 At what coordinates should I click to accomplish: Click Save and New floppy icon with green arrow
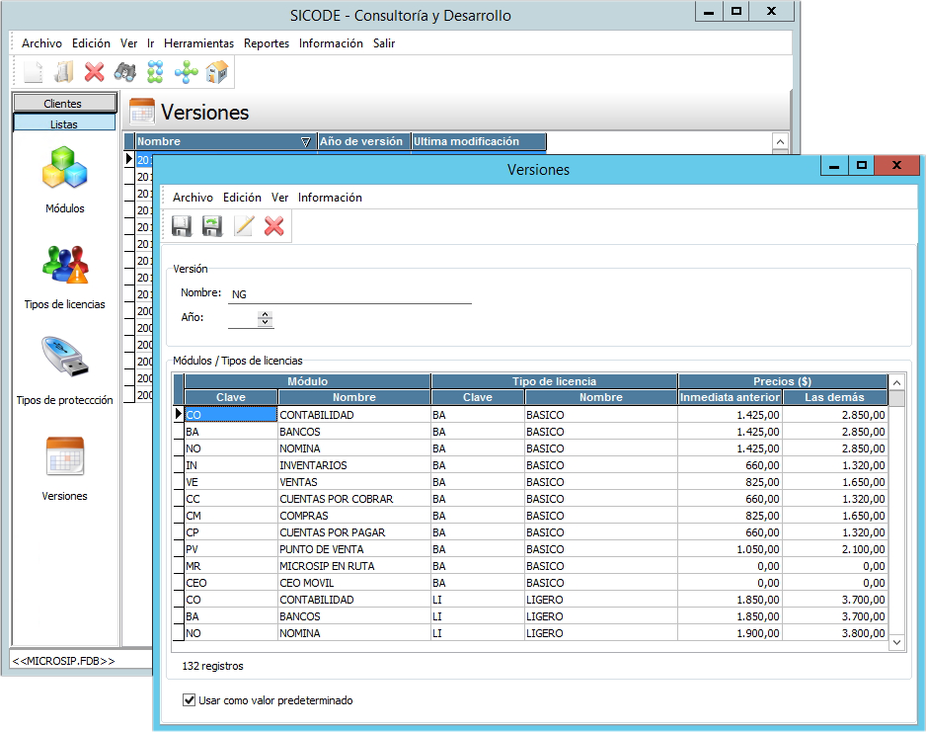(x=212, y=226)
